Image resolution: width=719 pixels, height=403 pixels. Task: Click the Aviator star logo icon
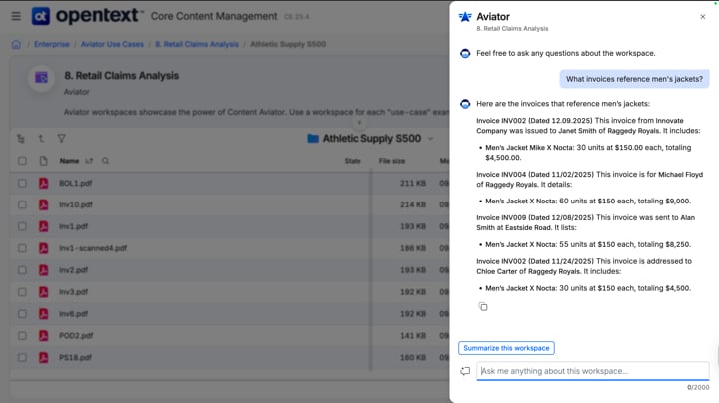click(x=465, y=17)
